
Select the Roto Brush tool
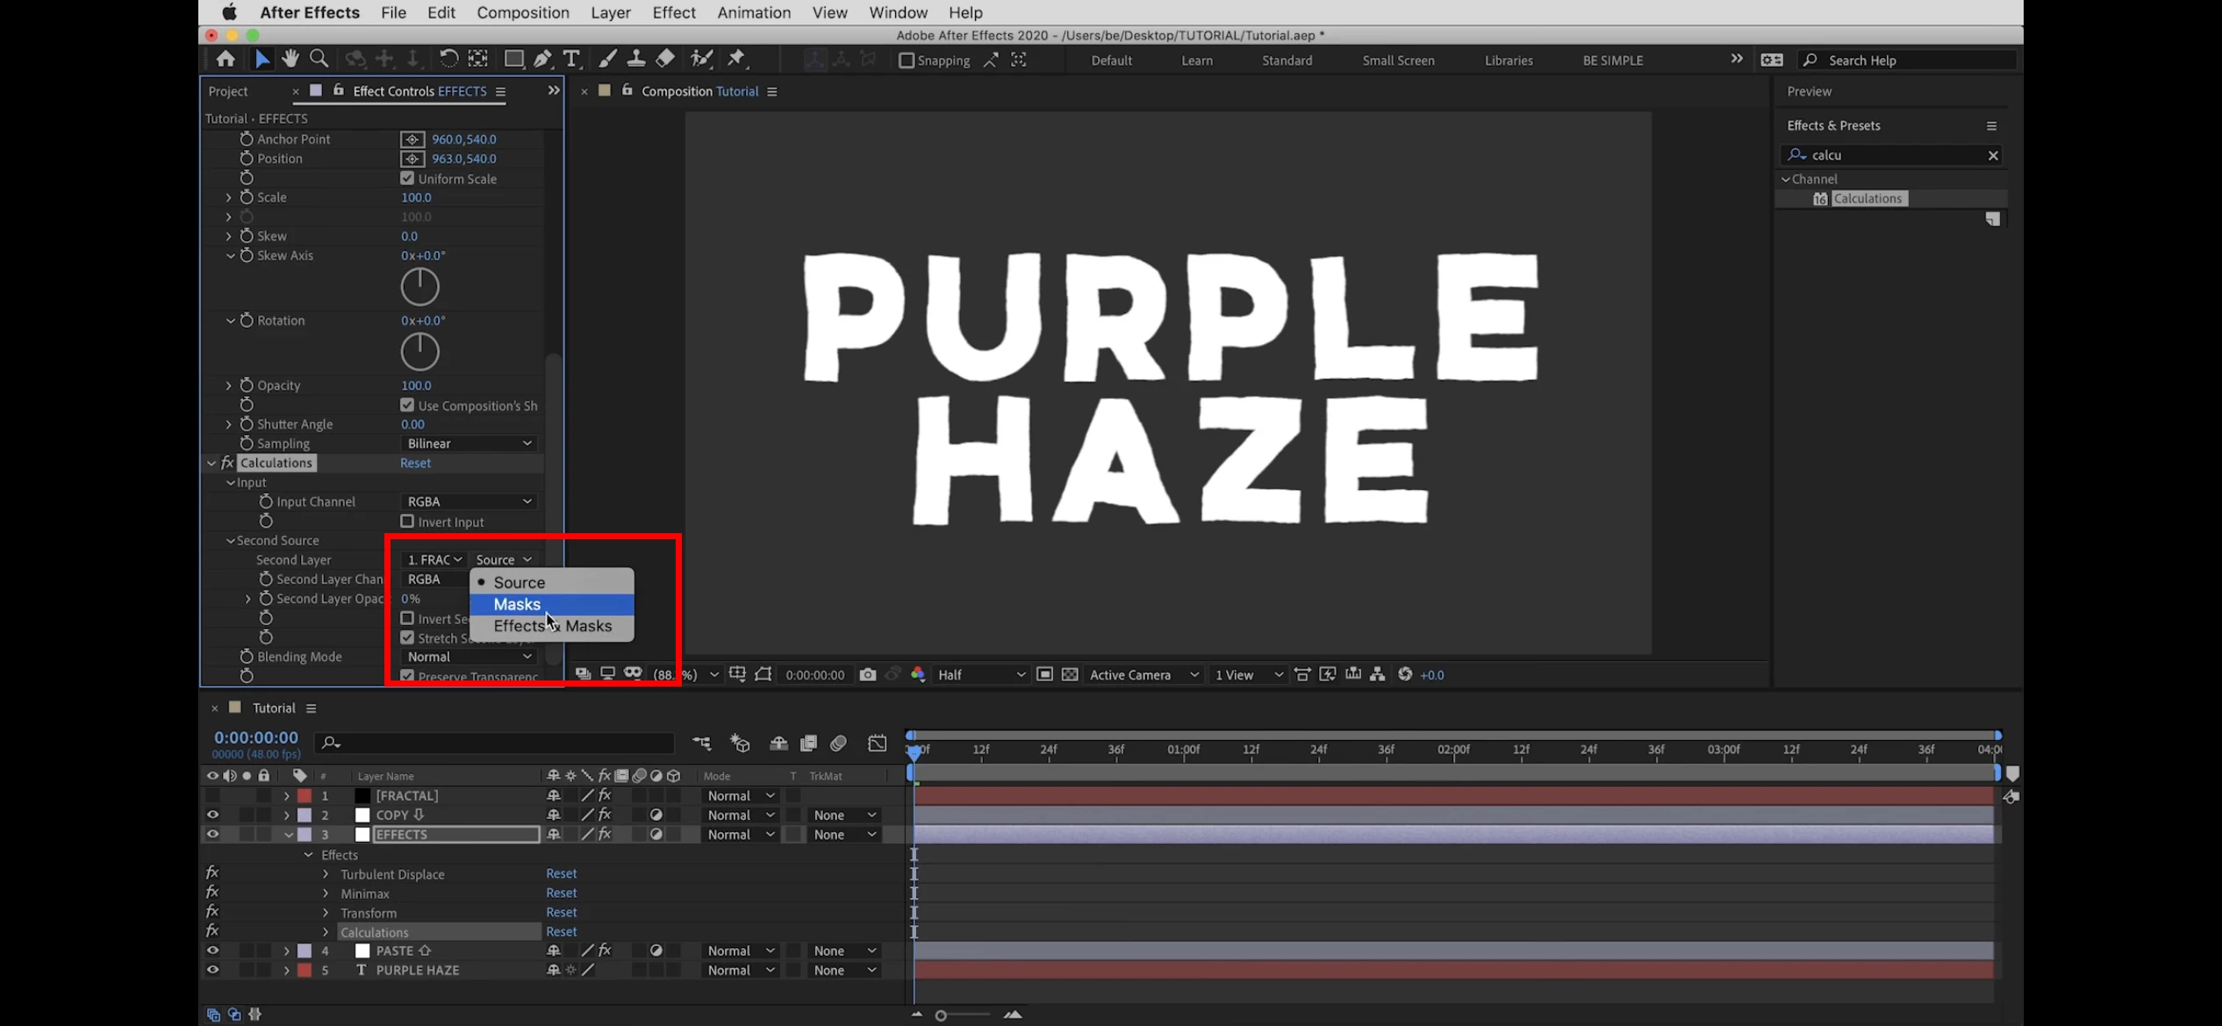pyautogui.click(x=701, y=60)
